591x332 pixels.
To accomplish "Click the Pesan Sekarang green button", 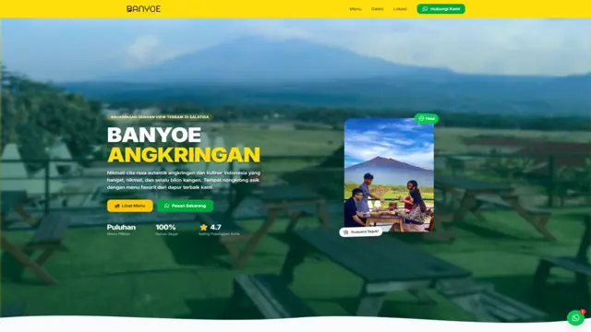I will pyautogui.click(x=185, y=206).
